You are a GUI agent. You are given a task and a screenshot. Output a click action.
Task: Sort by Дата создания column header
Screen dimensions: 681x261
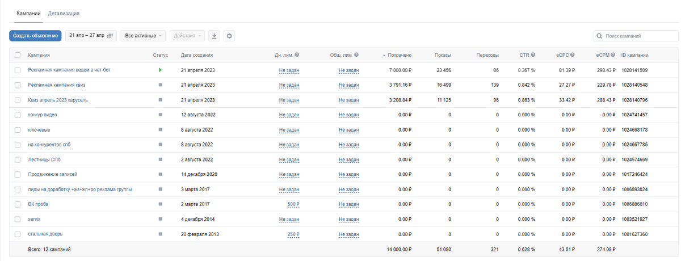197,55
